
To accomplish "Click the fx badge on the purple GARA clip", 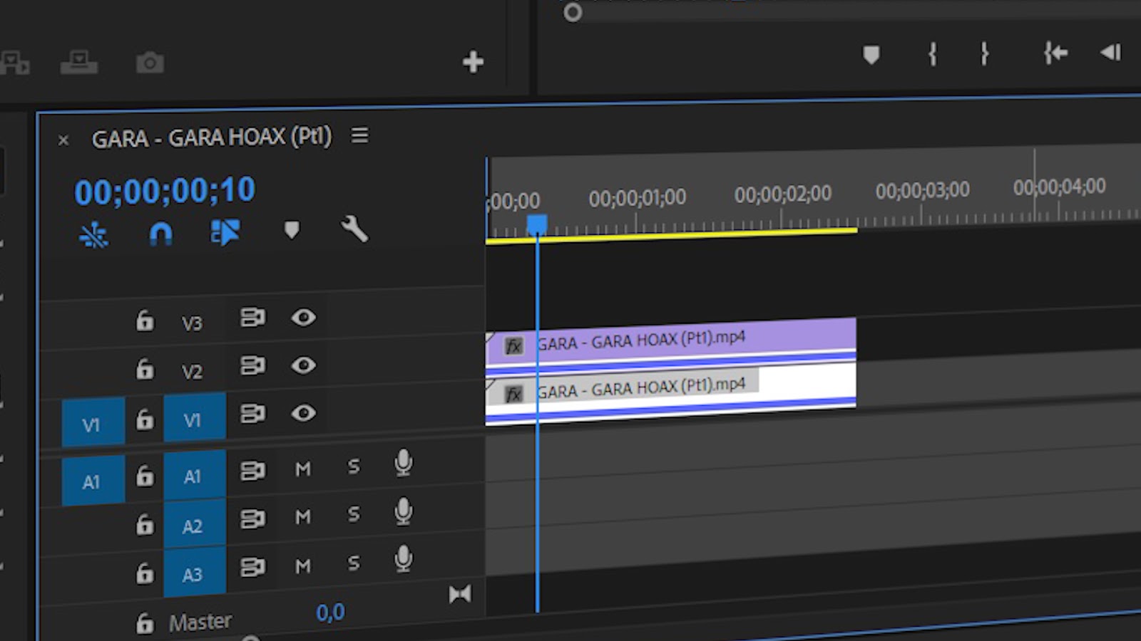I will pos(513,346).
